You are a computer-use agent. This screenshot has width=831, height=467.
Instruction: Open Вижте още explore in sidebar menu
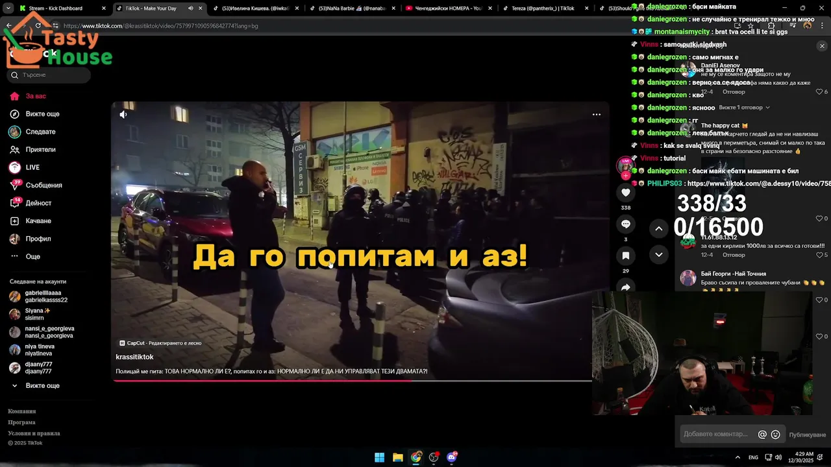(42, 114)
